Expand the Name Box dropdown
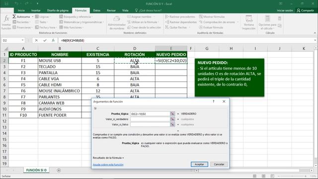This screenshot has width=318, height=179. tap(22, 40)
